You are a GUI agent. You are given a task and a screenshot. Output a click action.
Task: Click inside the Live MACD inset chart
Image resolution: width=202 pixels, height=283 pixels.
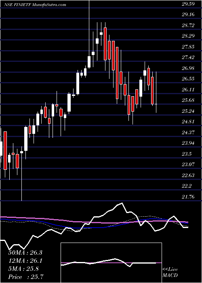point(111,263)
